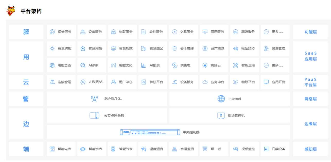Open 更多 in the 服 service row
Screen dimensions: 331x162
[275, 32]
